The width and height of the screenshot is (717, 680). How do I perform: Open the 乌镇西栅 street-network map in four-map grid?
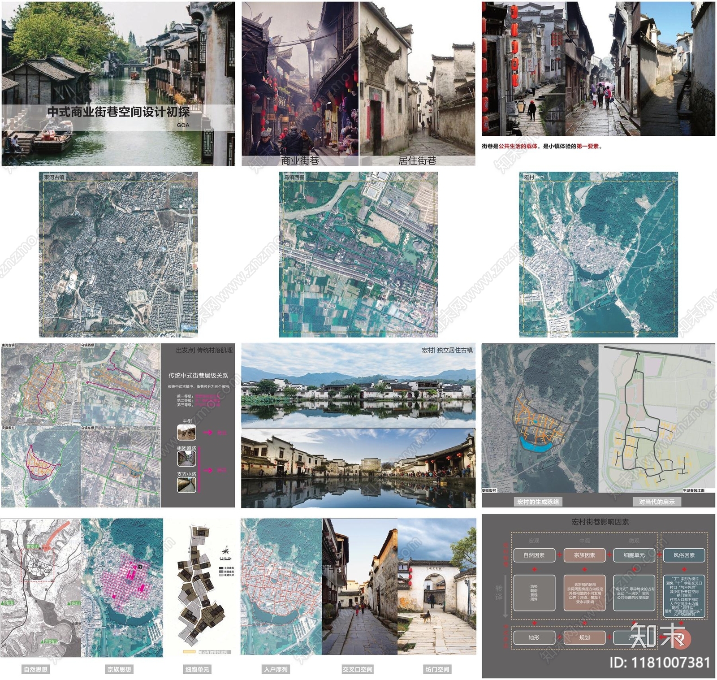click(x=120, y=385)
